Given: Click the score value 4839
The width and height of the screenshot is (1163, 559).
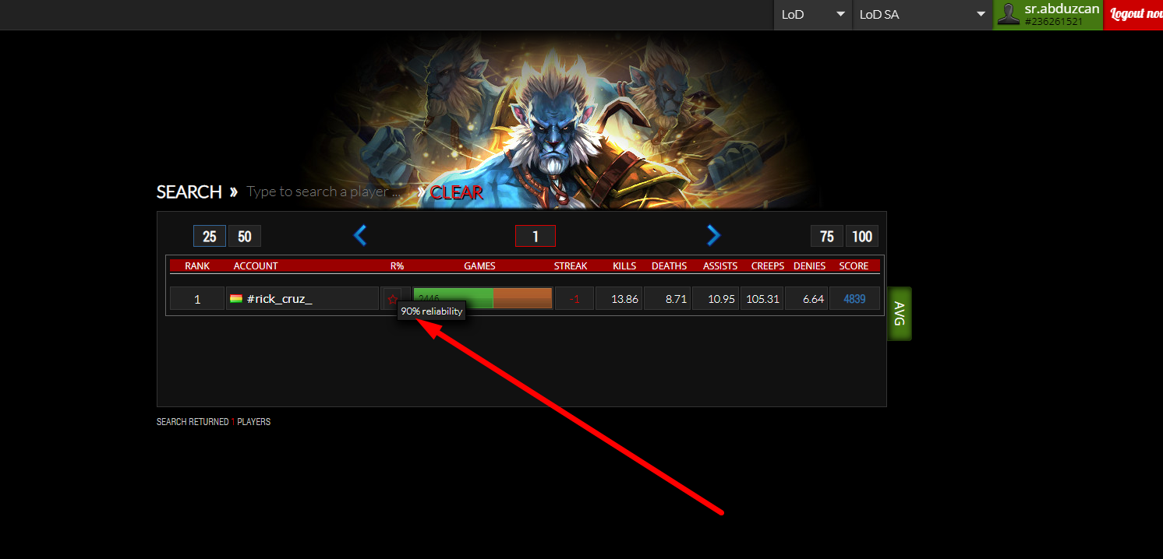Looking at the screenshot, I should click(x=855, y=299).
